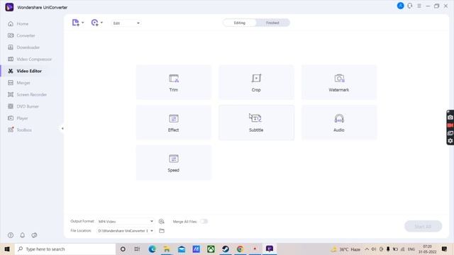This screenshot has height=255, width=454.
Task: Click the UniConverter app logo
Action: click(x=9, y=7)
